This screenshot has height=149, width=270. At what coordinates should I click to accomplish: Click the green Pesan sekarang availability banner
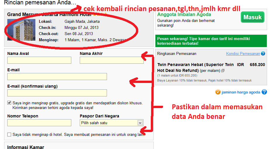pos(211,41)
